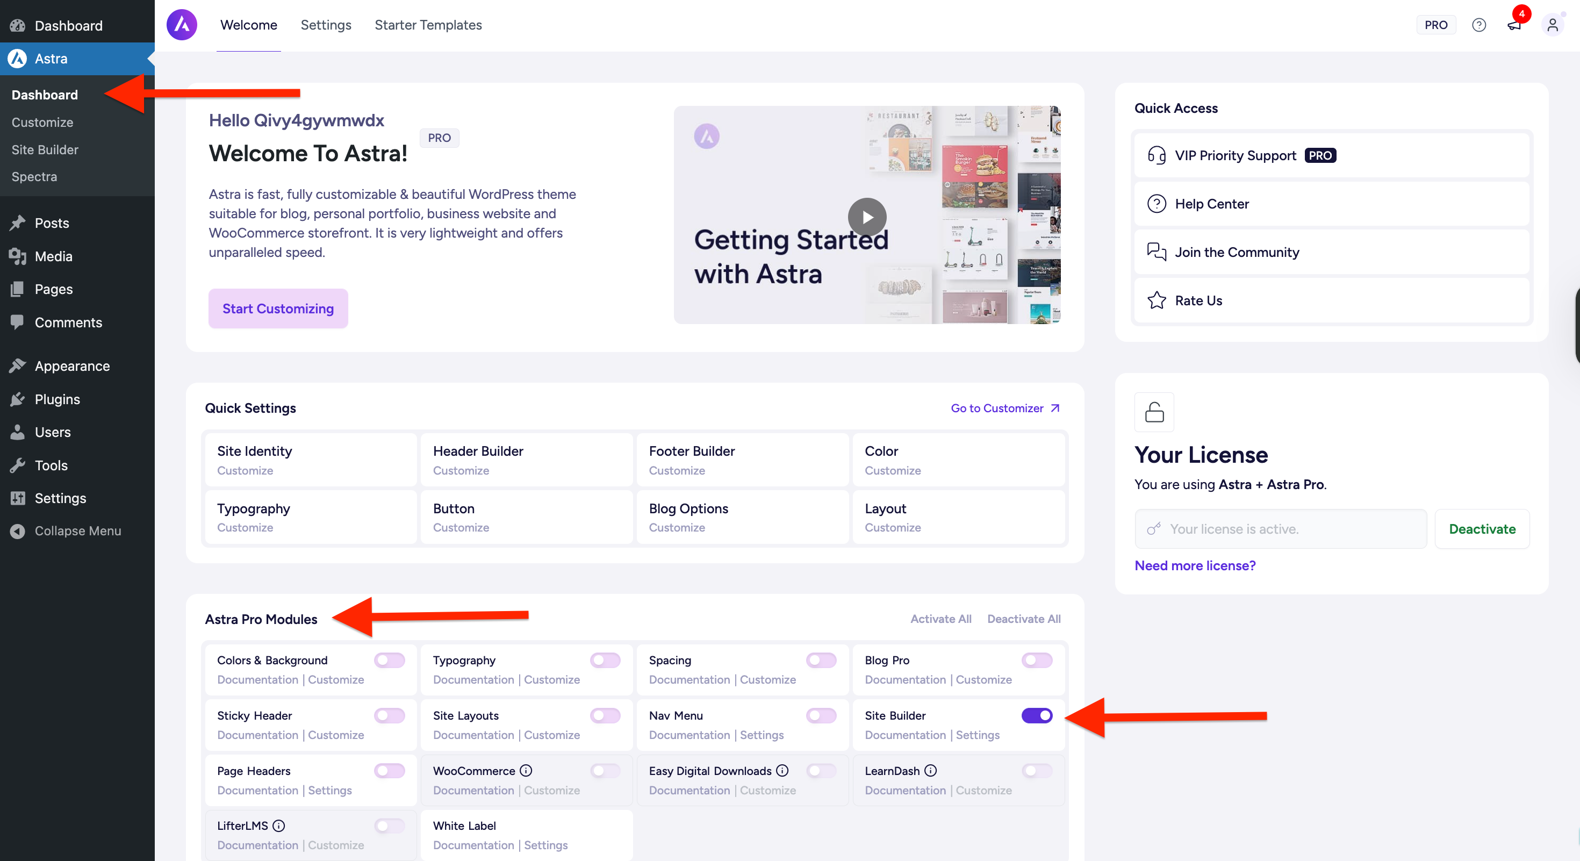1580x861 pixels.
Task: Click the Help Center question icon
Action: tap(1157, 204)
